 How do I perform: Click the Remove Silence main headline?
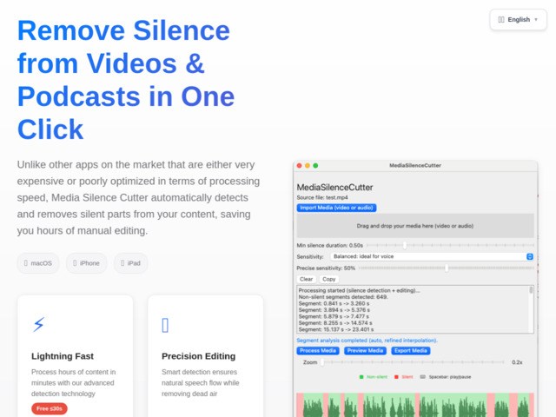coord(126,80)
